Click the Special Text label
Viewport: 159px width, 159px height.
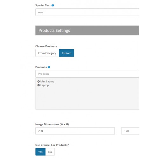(43, 5)
